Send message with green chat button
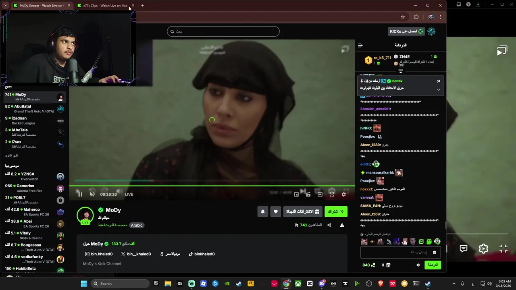Screen dimensions: 516x290 433,265
